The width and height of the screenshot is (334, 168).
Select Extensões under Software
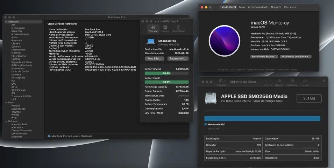pos(17,136)
